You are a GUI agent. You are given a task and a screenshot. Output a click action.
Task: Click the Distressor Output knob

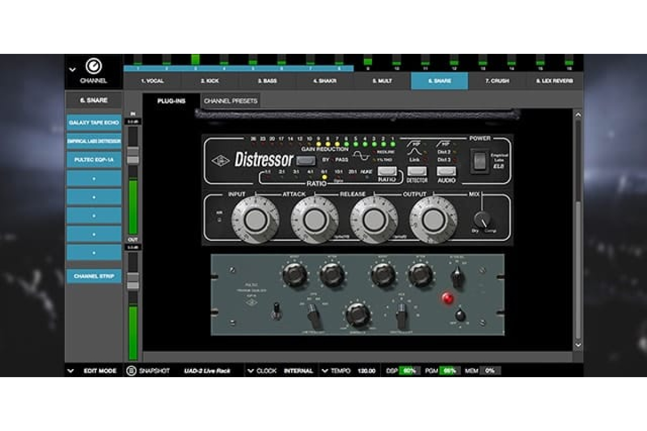click(433, 220)
